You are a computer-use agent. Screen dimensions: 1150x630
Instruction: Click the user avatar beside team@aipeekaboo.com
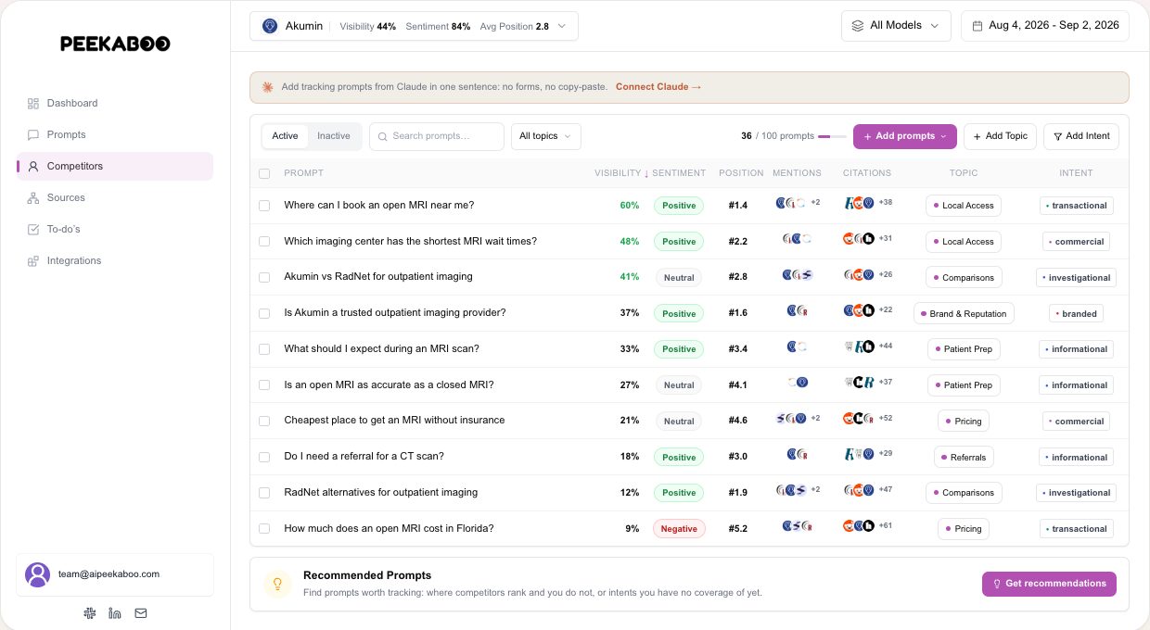(x=38, y=574)
